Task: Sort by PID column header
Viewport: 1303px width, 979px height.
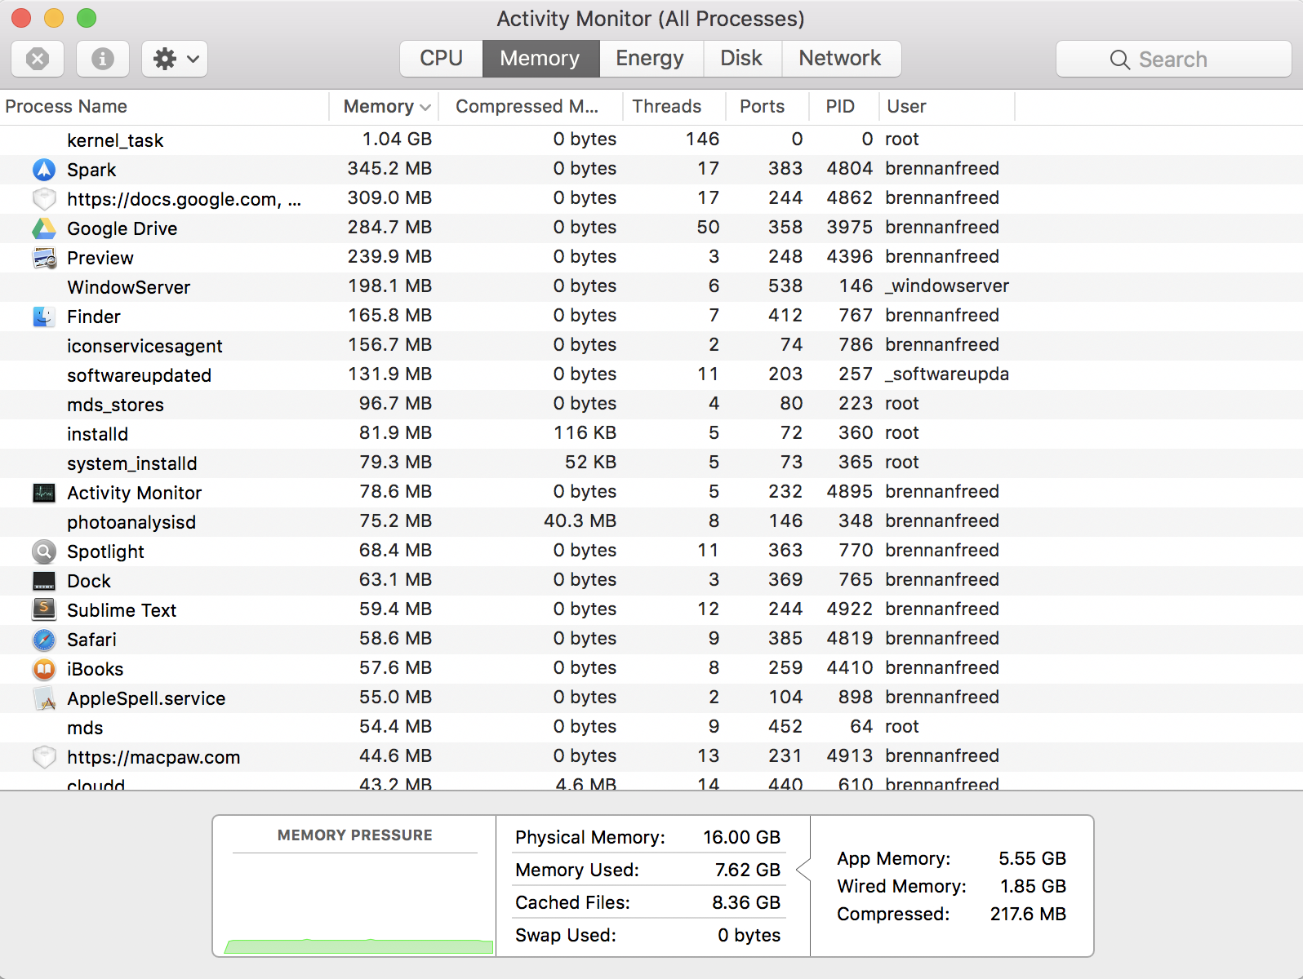Action: (x=843, y=106)
